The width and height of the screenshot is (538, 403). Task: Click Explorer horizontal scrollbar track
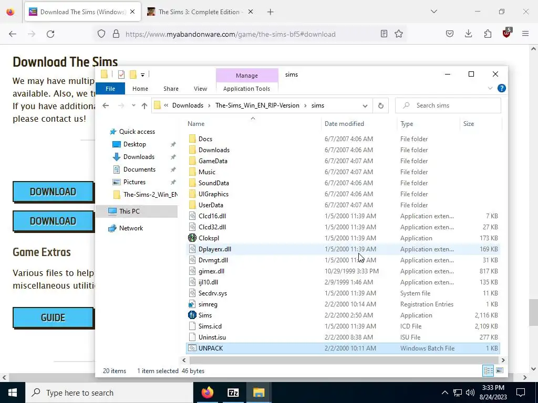344,360
